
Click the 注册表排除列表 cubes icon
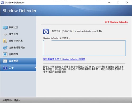click(5, 48)
